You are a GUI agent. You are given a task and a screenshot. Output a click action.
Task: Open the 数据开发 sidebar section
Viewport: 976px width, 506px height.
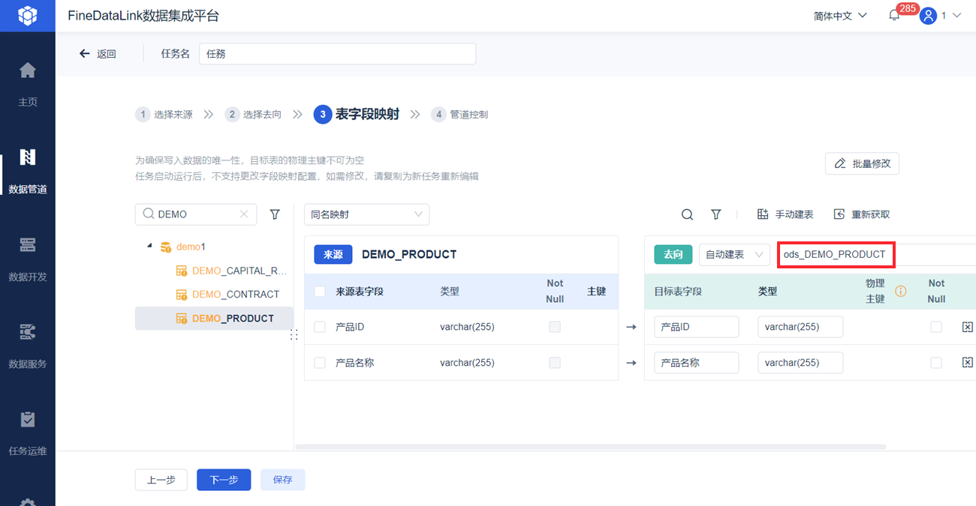pyautogui.click(x=27, y=259)
